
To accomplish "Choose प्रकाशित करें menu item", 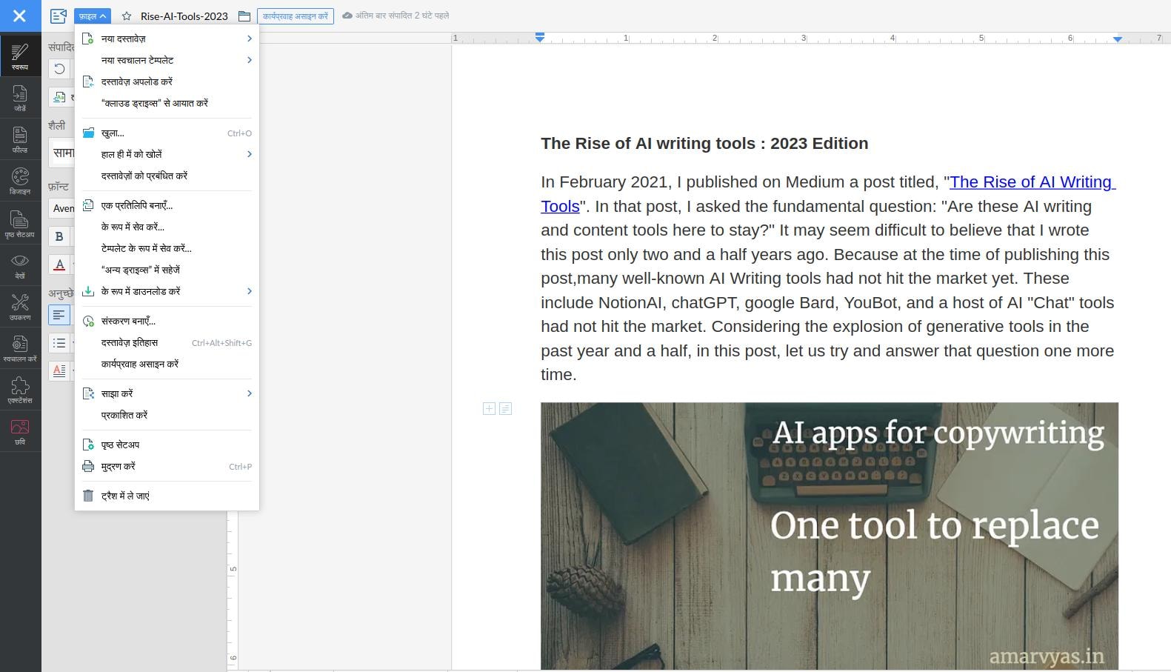I will pos(167,415).
